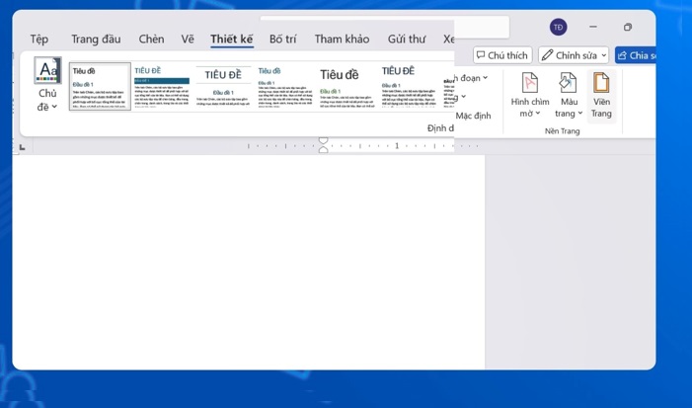Click the Hình chìm mờ watermark icon
Viewport: 692px width, 408px height.
(x=530, y=84)
